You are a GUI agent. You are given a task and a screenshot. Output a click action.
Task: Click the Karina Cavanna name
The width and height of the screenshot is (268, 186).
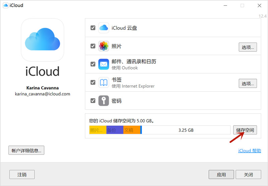pyautogui.click(x=43, y=88)
